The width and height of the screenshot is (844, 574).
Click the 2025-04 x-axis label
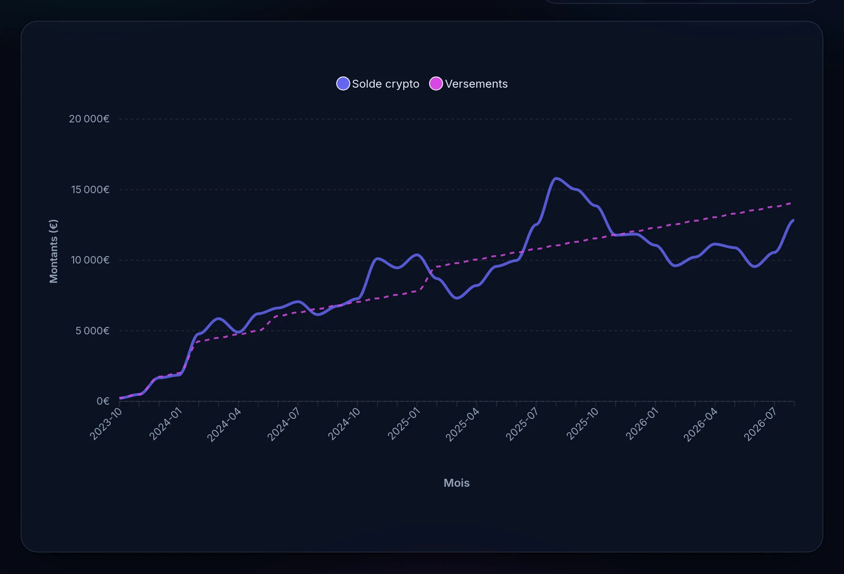click(463, 425)
